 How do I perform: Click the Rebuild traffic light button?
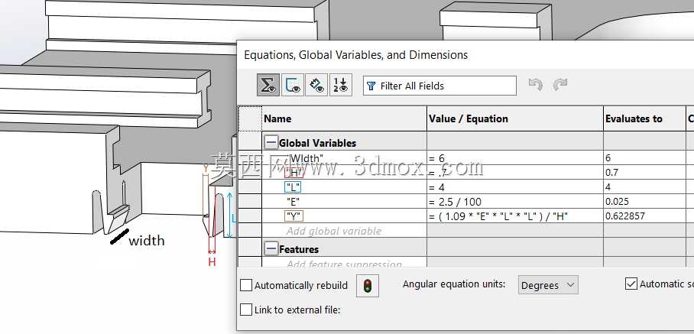368,286
